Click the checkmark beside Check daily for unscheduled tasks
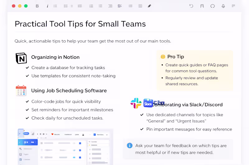Screen dimensions: 249x165 tap(27, 118)
